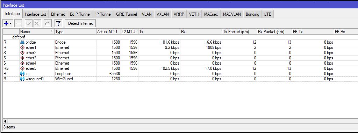Screen dimensions: 358x133
Task: Open the MACsec tab
Action: pos(211,14)
